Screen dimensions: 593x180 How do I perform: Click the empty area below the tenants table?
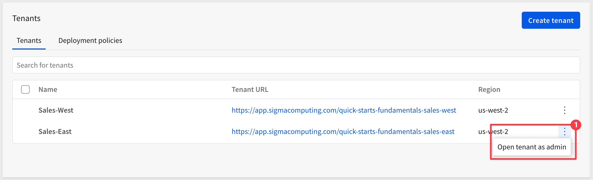240,160
